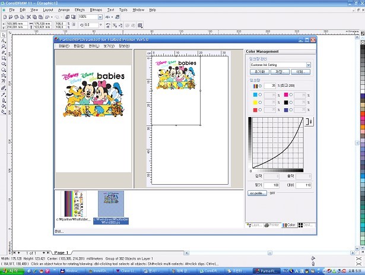The image size is (365, 275).
Task: Select the color-bars test file thumbnail
Action: pos(74,204)
